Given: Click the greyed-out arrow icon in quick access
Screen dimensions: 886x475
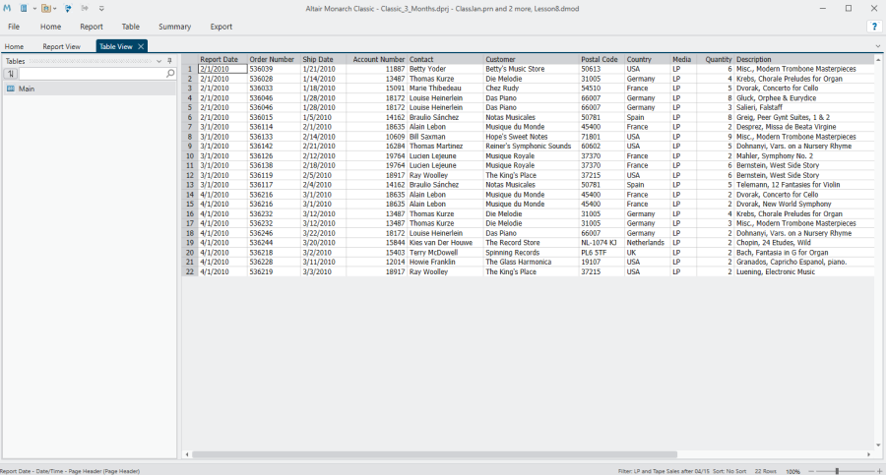Looking at the screenshot, I should pyautogui.click(x=85, y=9).
